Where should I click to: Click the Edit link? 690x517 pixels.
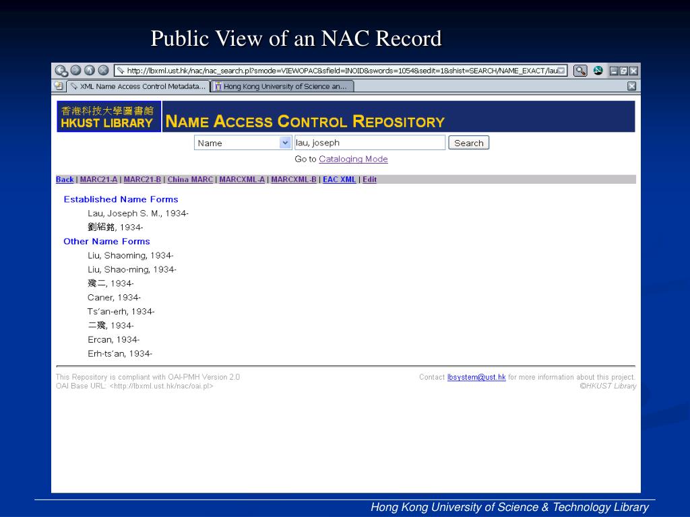[x=370, y=179]
